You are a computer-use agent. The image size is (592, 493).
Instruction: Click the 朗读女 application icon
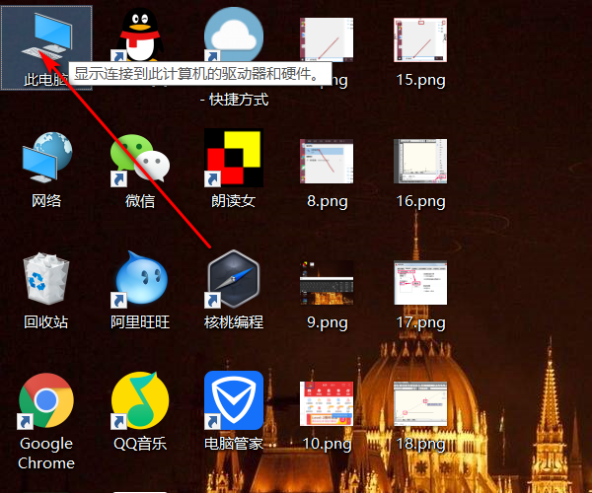tap(234, 160)
